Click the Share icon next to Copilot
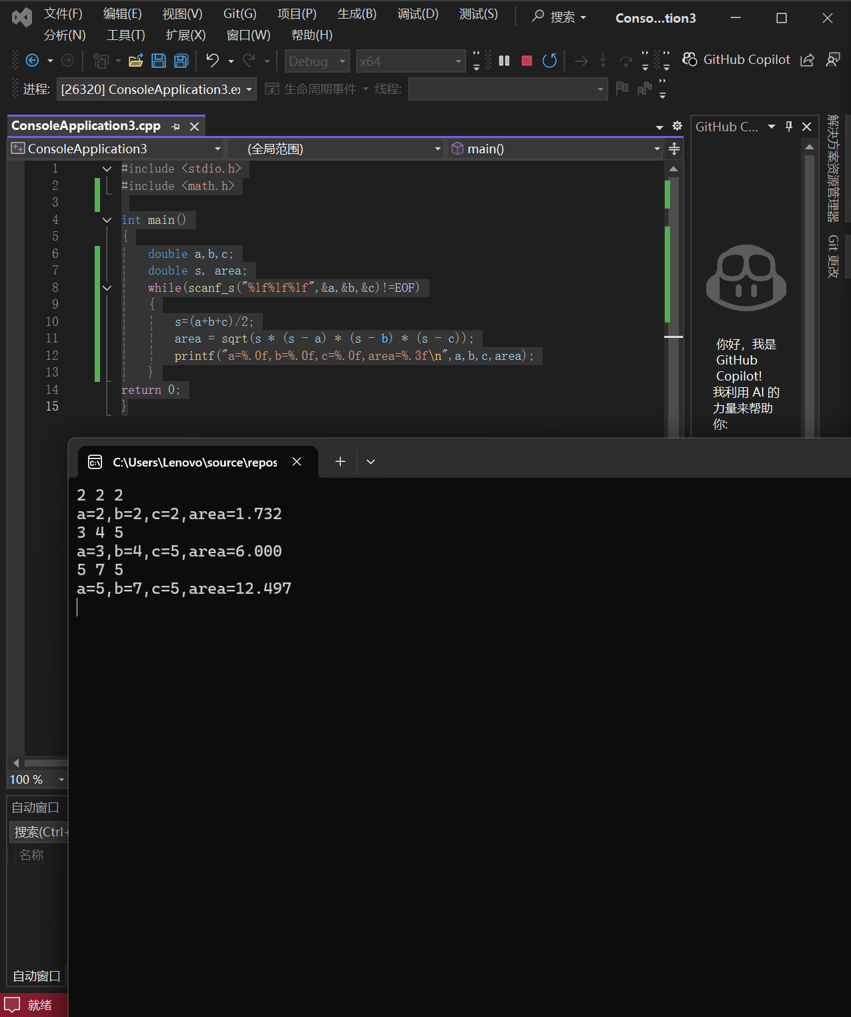Image resolution: width=851 pixels, height=1017 pixels. point(807,60)
